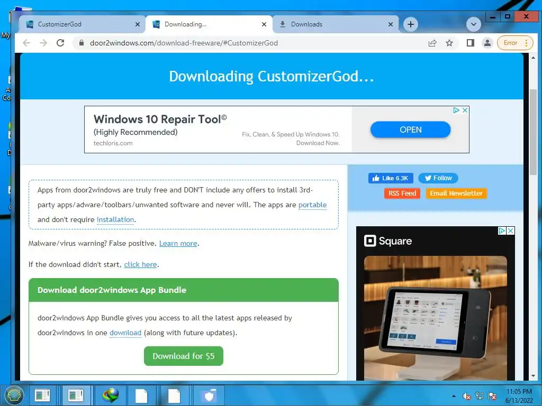Open the portable link
This screenshot has width=542, height=406.
pyautogui.click(x=312, y=205)
